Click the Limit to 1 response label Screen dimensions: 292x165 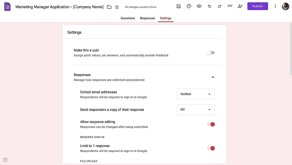(x=95, y=146)
